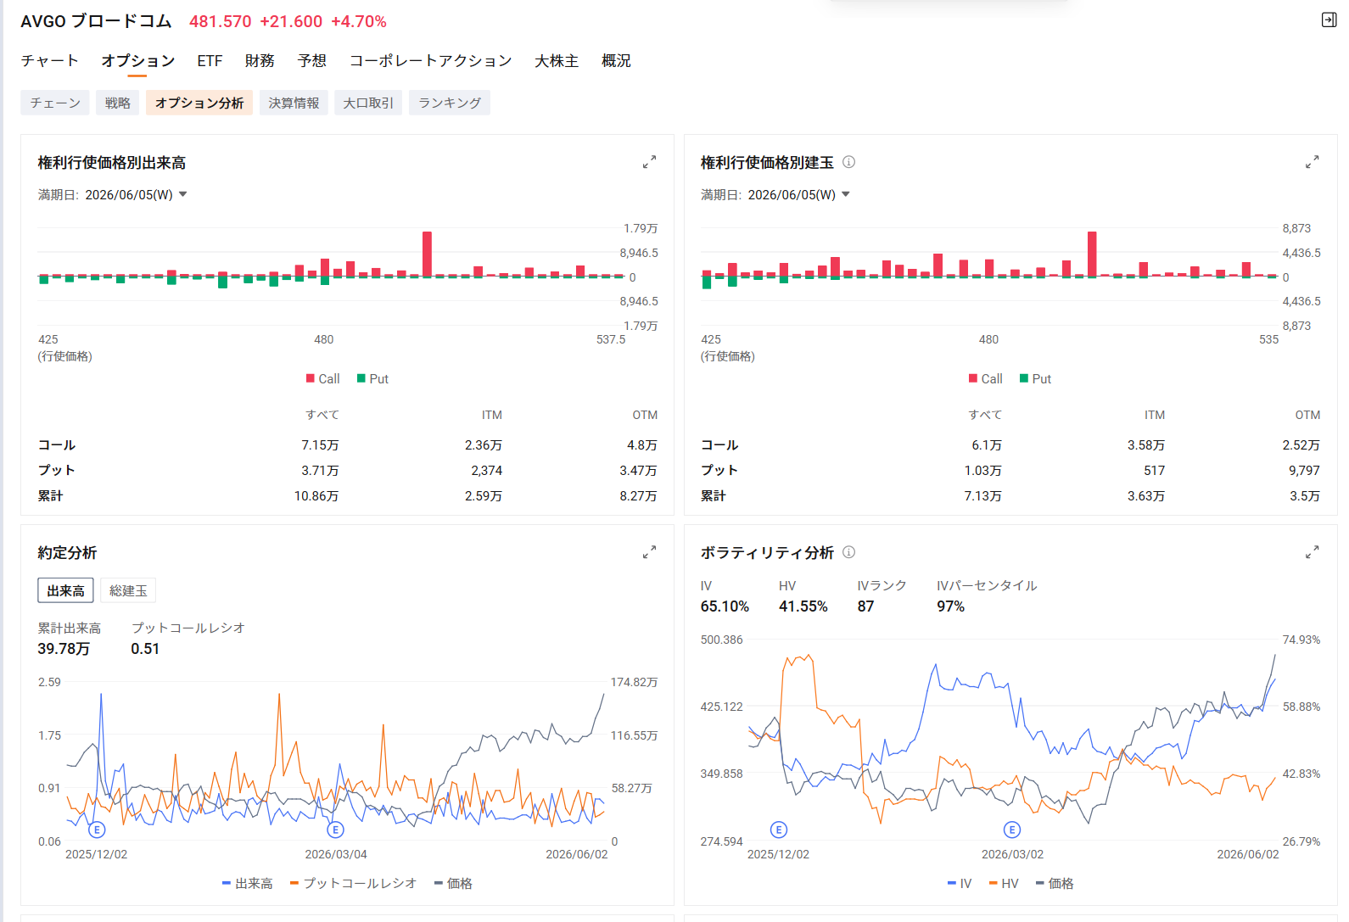Select the 出来高 toggle in 約定分析

[x=65, y=590]
